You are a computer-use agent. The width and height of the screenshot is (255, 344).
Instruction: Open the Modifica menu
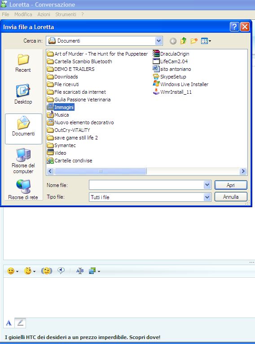23,14
